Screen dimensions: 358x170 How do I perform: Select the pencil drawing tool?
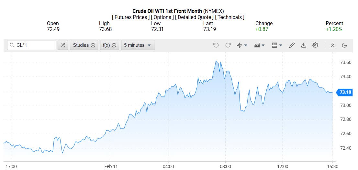point(292,45)
